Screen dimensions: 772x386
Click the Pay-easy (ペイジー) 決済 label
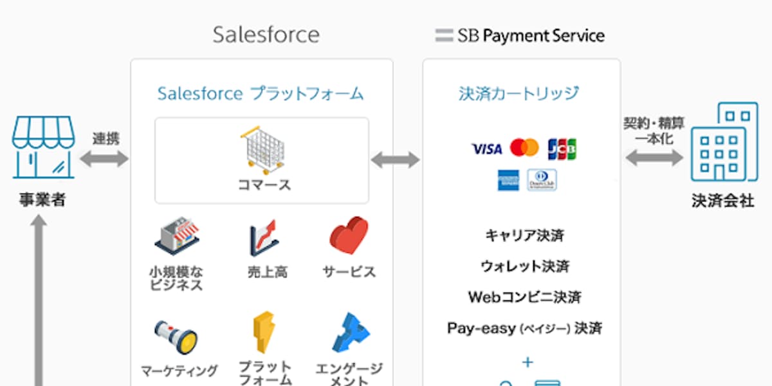click(524, 328)
